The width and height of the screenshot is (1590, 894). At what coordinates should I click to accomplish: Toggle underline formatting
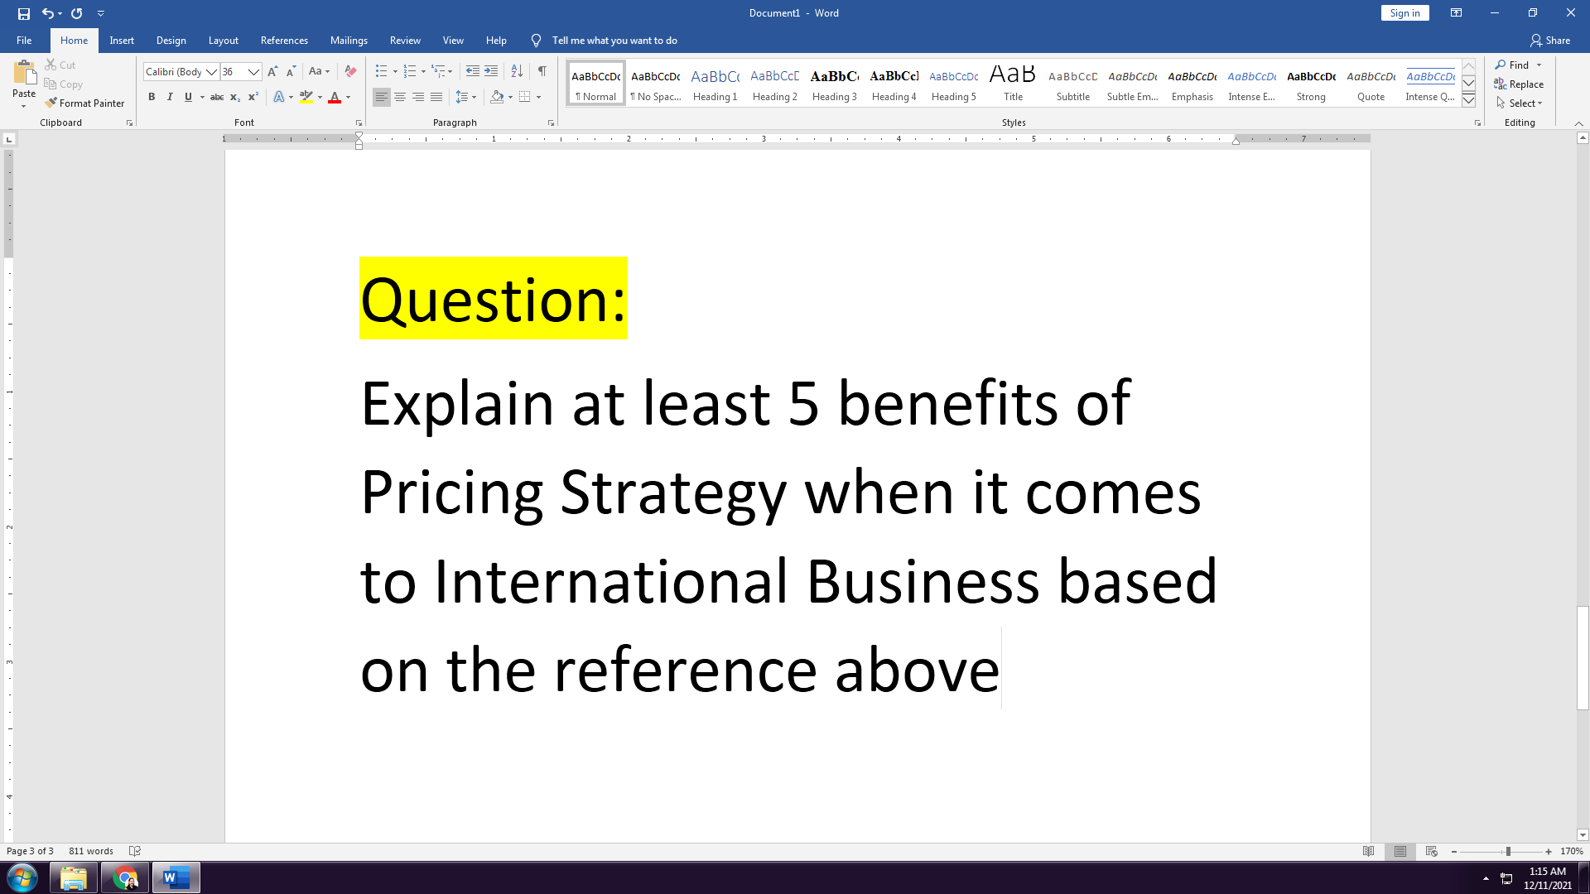coord(188,97)
